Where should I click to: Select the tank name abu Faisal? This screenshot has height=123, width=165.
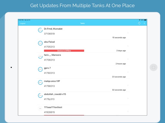(49, 42)
